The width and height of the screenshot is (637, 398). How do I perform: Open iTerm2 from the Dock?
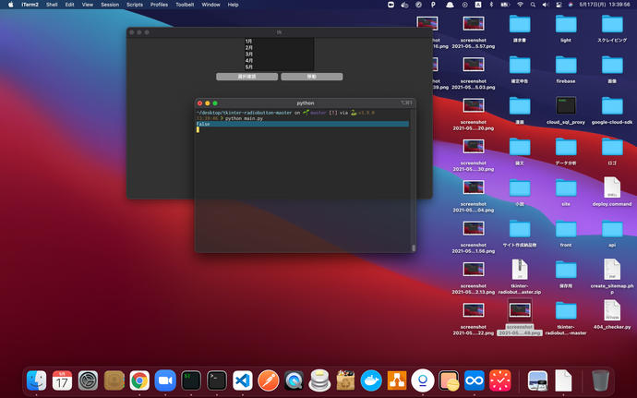pyautogui.click(x=191, y=381)
